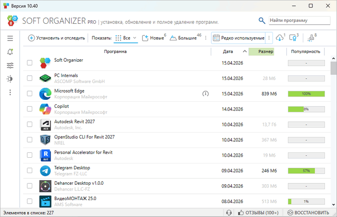The width and height of the screenshot is (337, 217).
Task: Open the three-dot overflow after 'Большие'
Action: tap(206, 38)
